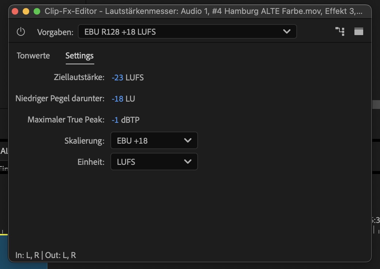Click the In: L, R | Out: L, R status text
Viewport: 380px width, 269px height.
[46, 255]
